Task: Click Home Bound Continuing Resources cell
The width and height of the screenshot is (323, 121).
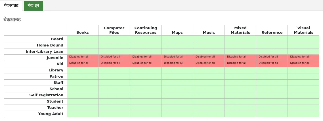Action: pyautogui.click(x=146, y=45)
